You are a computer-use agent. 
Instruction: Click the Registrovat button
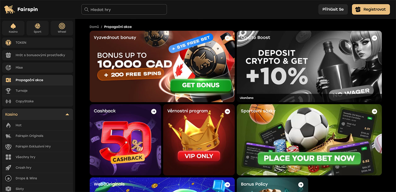click(371, 9)
